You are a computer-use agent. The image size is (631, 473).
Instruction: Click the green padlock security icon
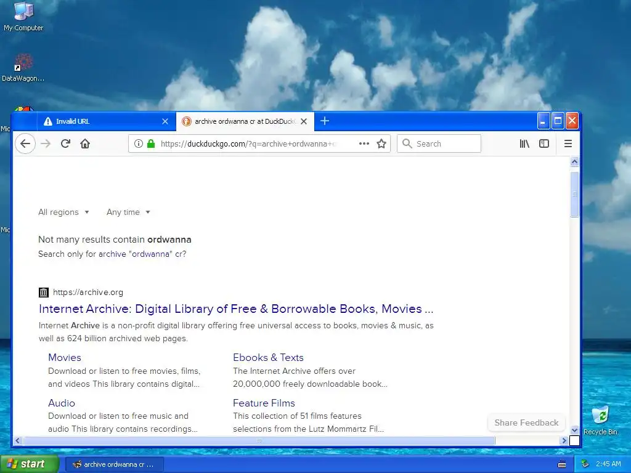(151, 144)
